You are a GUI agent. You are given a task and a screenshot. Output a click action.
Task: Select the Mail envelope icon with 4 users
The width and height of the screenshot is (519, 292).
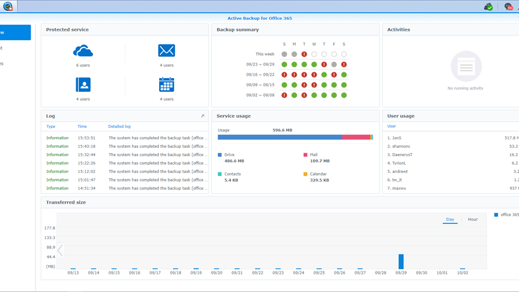coord(166,50)
